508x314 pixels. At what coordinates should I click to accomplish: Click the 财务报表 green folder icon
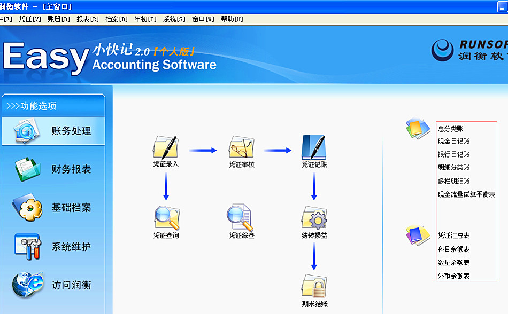point(27,169)
